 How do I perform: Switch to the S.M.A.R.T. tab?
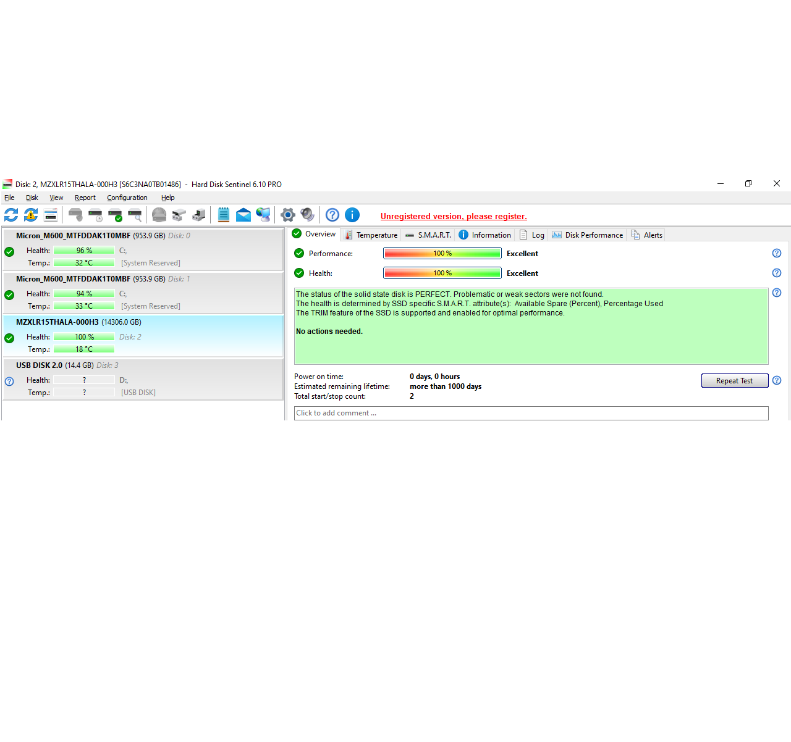[x=428, y=235]
